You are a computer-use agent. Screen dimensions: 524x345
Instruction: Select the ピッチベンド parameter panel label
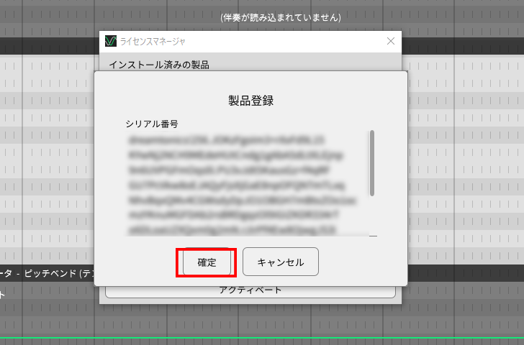pos(47,274)
